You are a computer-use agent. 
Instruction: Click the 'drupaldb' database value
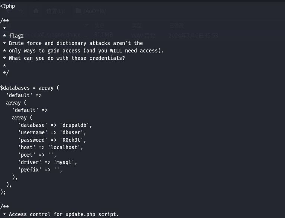pyautogui.click(x=74, y=125)
